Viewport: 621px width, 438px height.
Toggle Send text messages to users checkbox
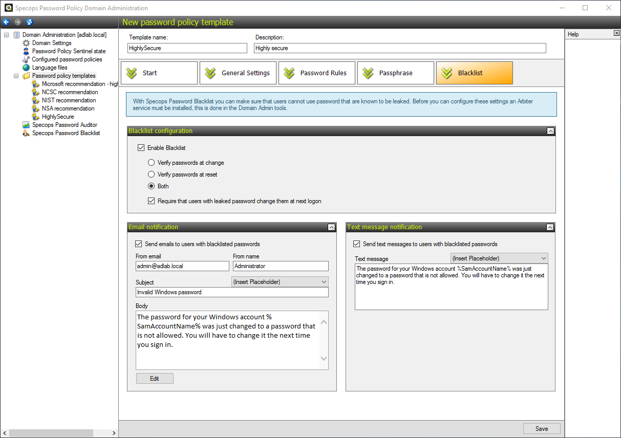pos(357,244)
